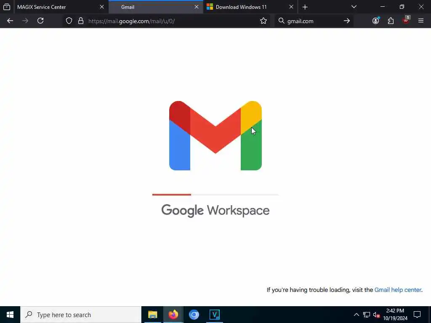The height and width of the screenshot is (323, 431).
Task: Expand the list all tabs chevron
Action: 354,7
